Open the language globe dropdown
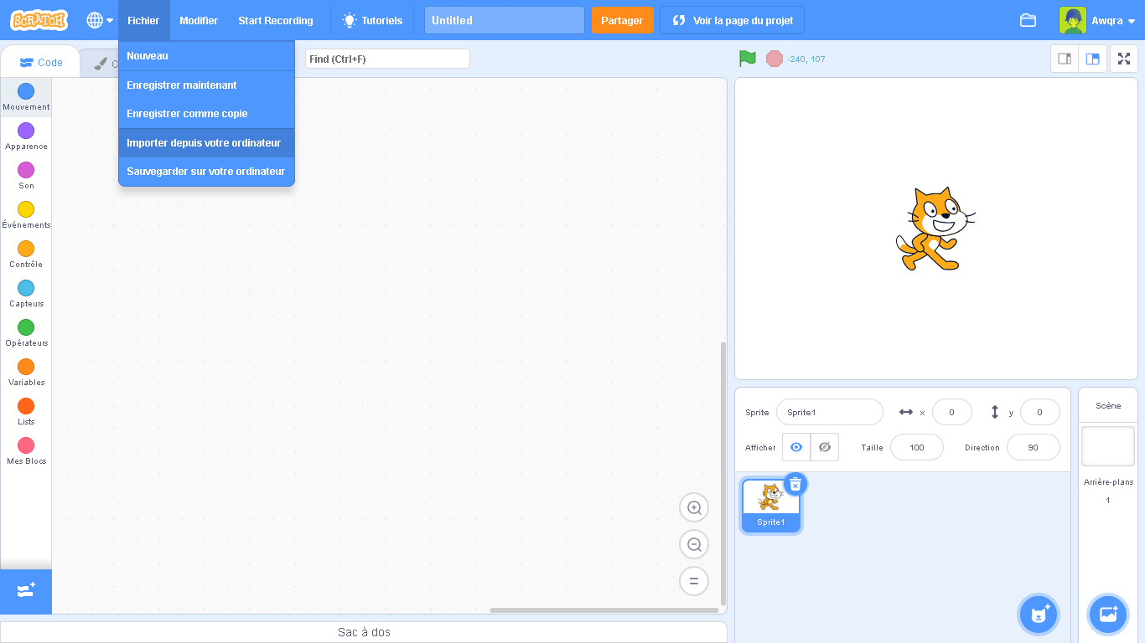 [x=98, y=20]
